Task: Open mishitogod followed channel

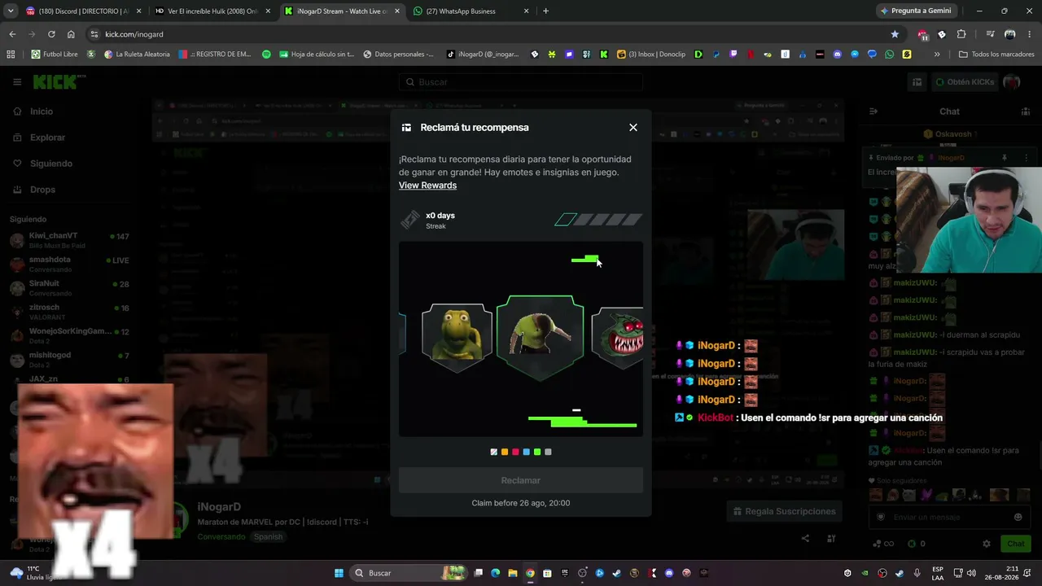Action: (71, 359)
